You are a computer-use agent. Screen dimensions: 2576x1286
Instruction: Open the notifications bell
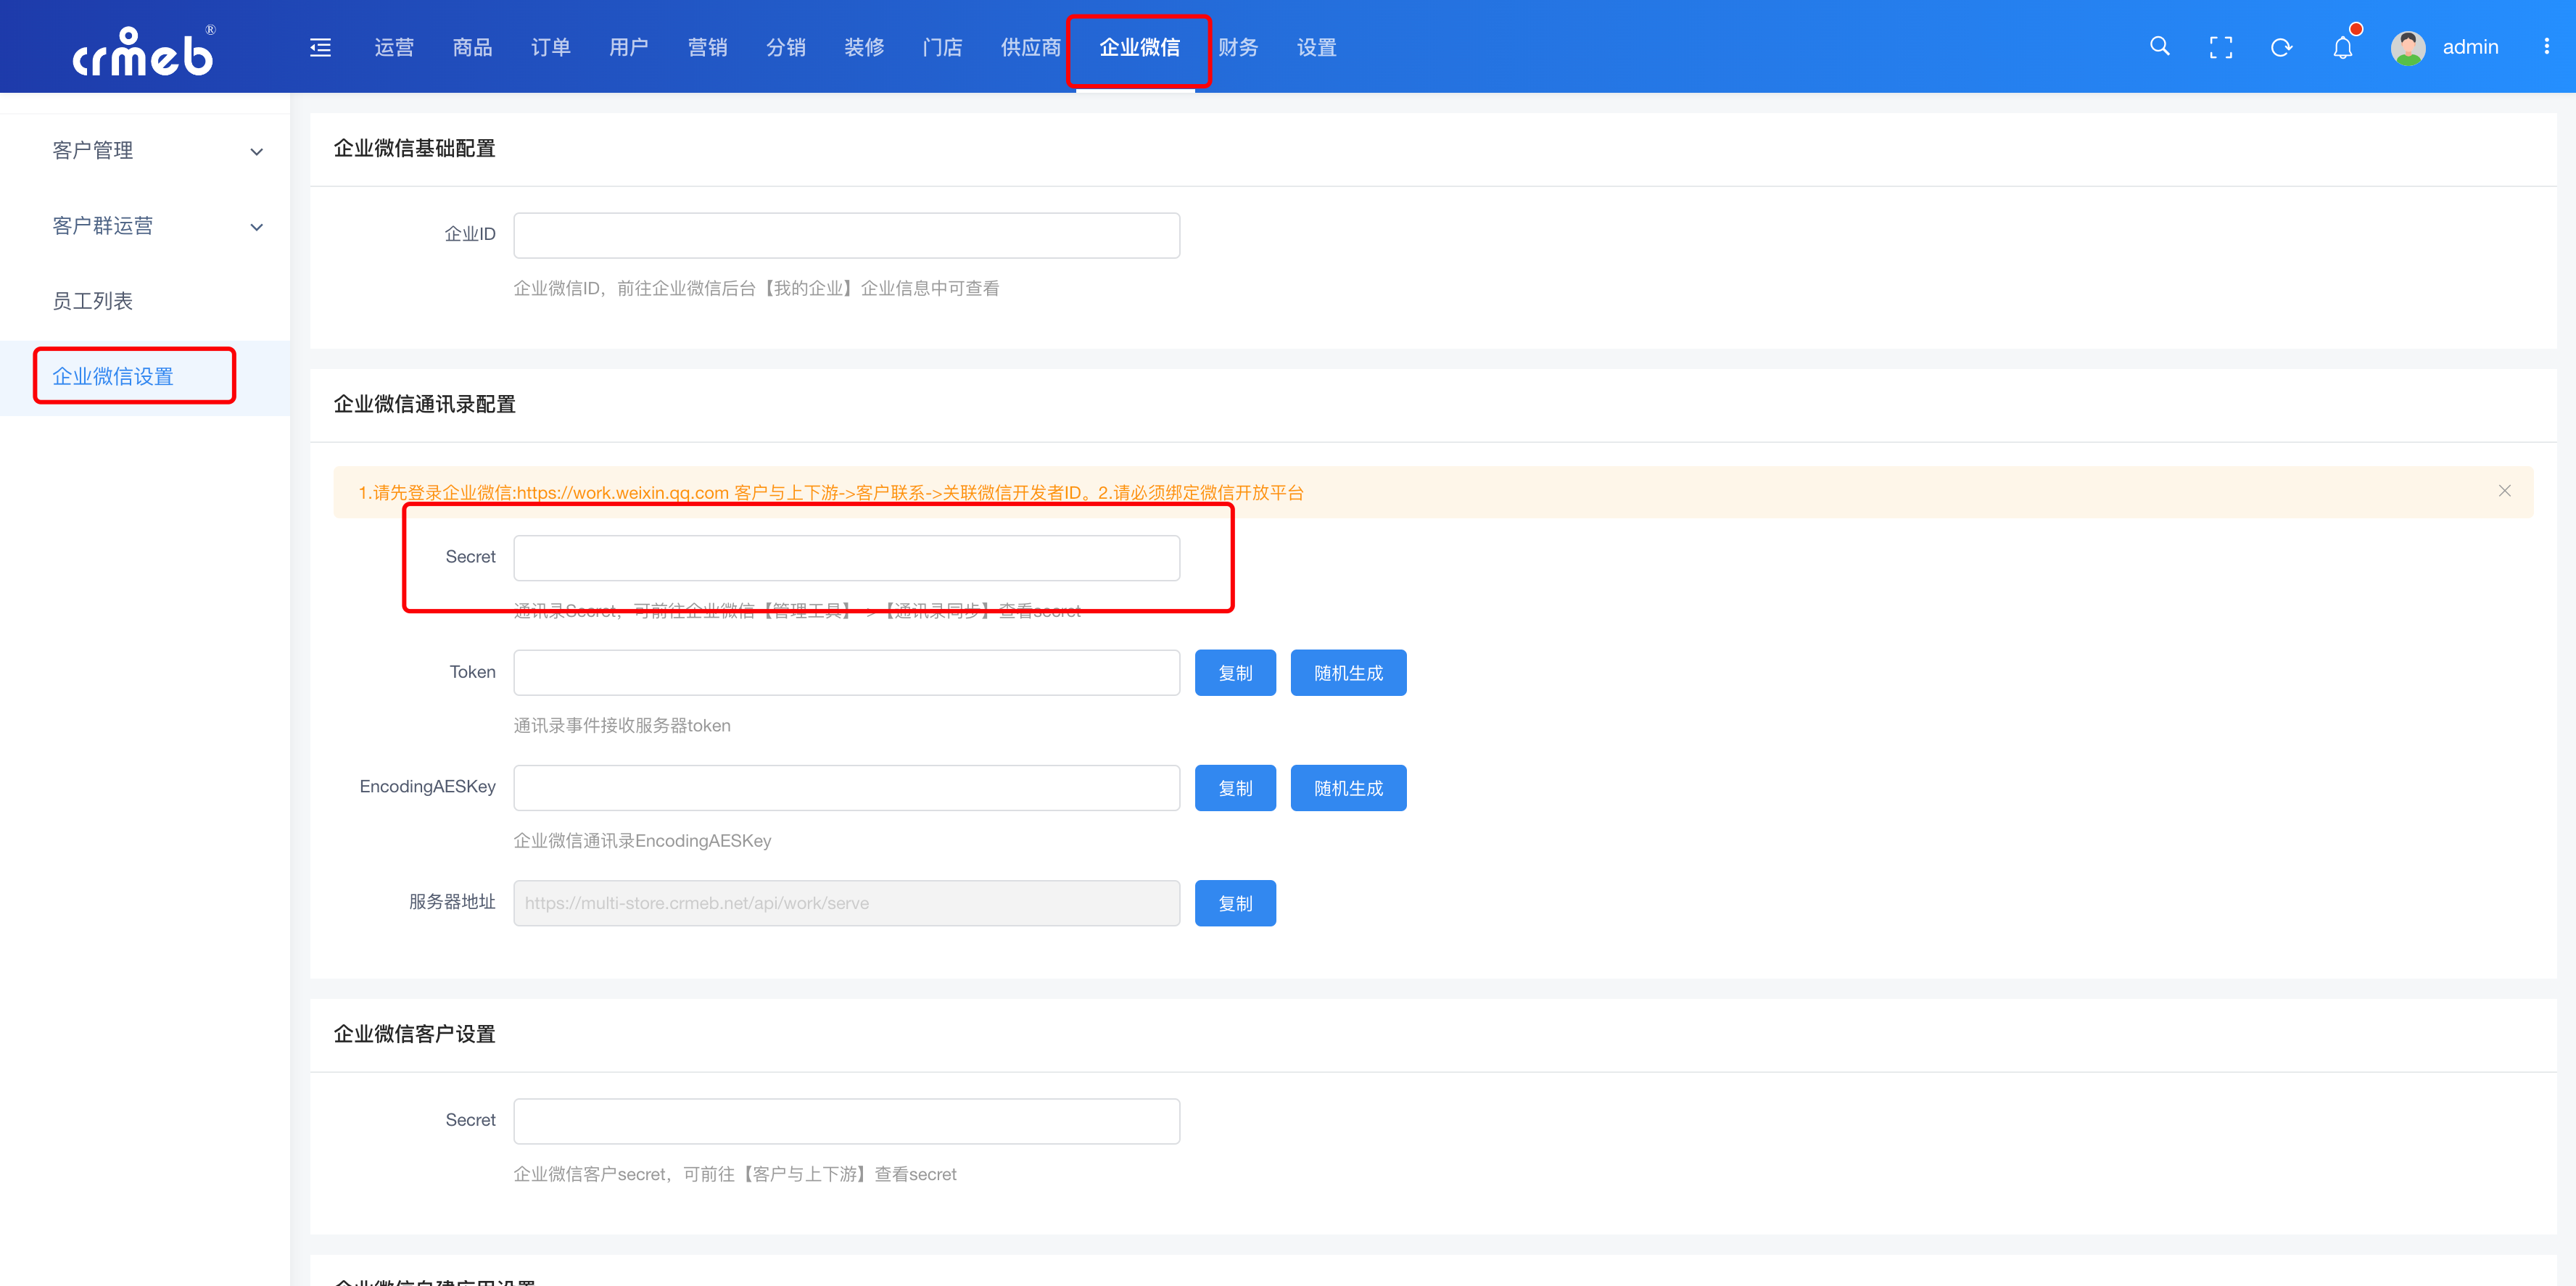click(x=2342, y=47)
